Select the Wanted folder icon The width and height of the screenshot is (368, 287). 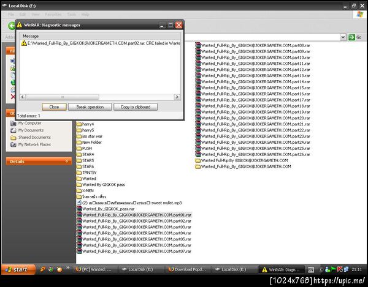tap(79, 179)
